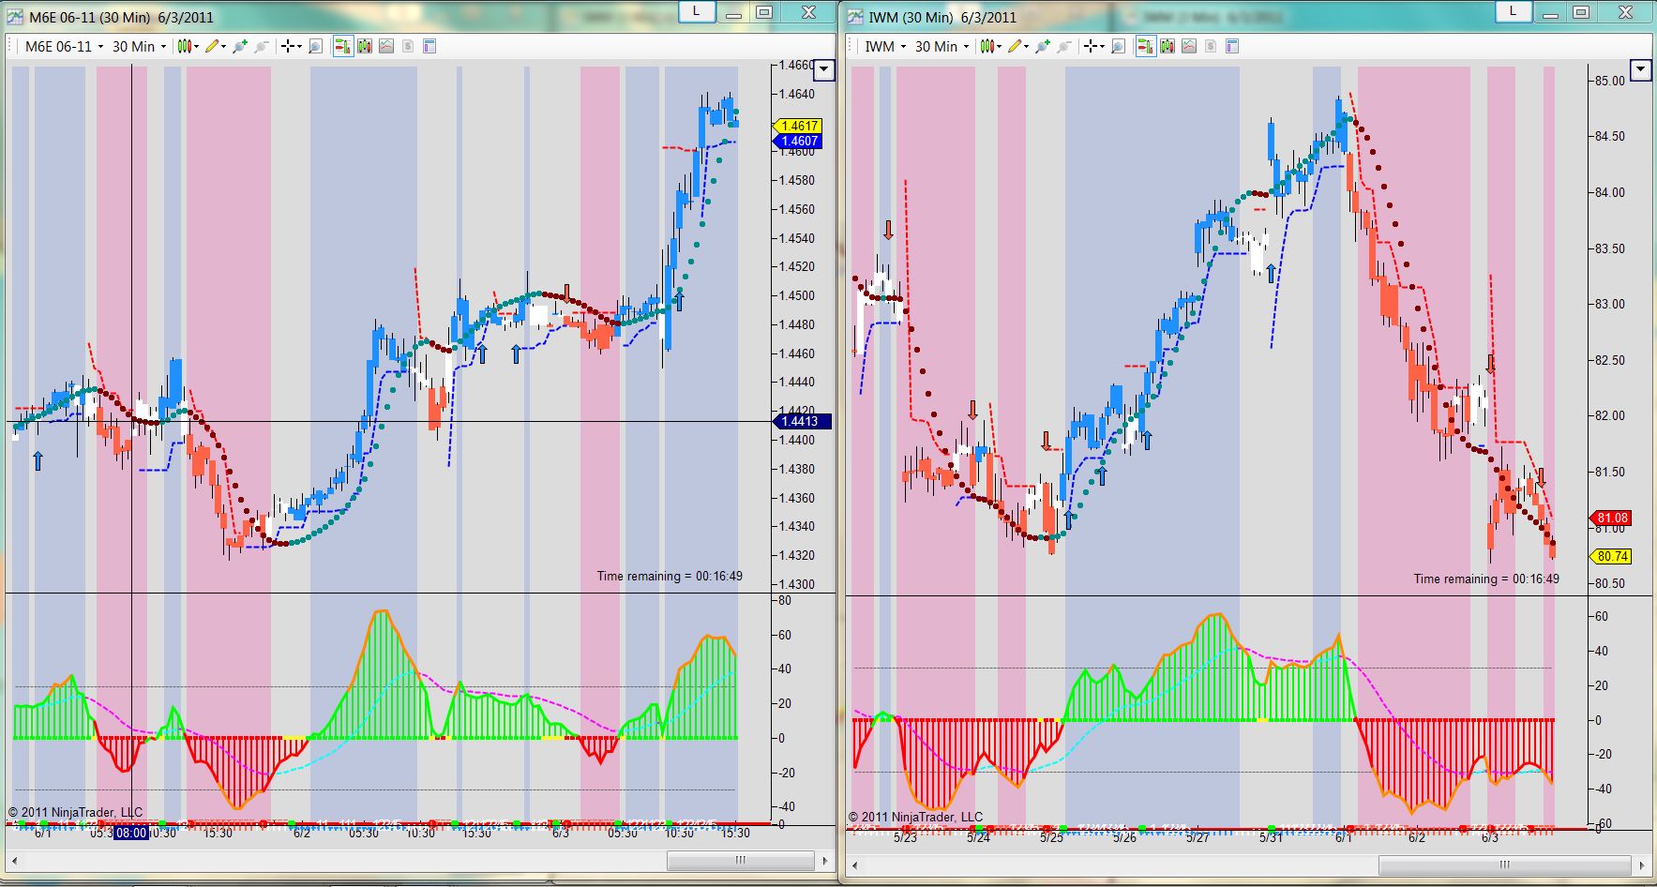Open the M6E 06-11 instrument selector
Image resolution: width=1657 pixels, height=887 pixels.
(x=64, y=46)
